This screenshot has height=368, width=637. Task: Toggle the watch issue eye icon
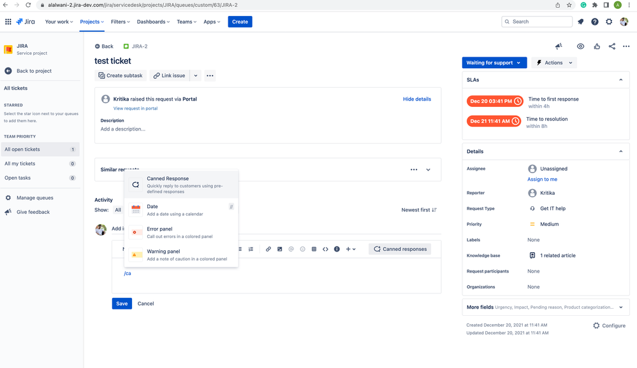click(580, 46)
